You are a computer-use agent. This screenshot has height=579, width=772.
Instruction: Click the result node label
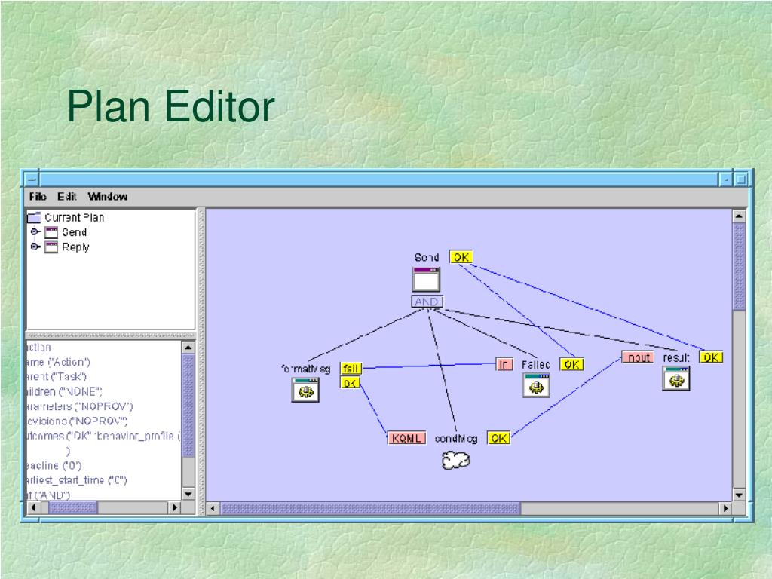coord(676,358)
